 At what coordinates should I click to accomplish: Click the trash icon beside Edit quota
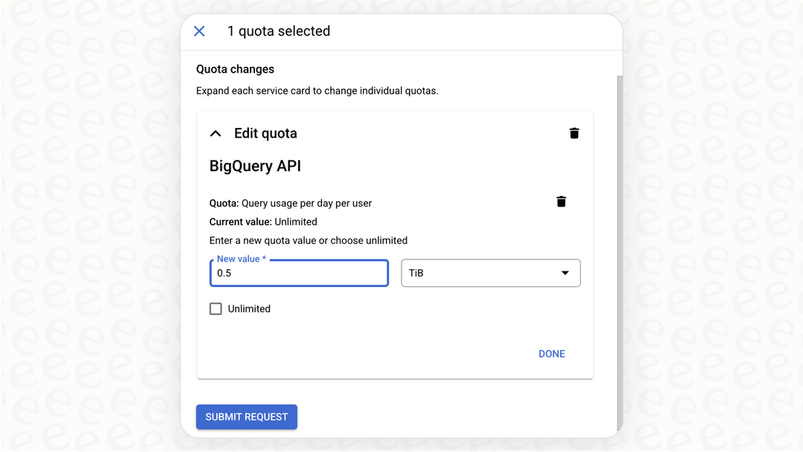coord(574,133)
